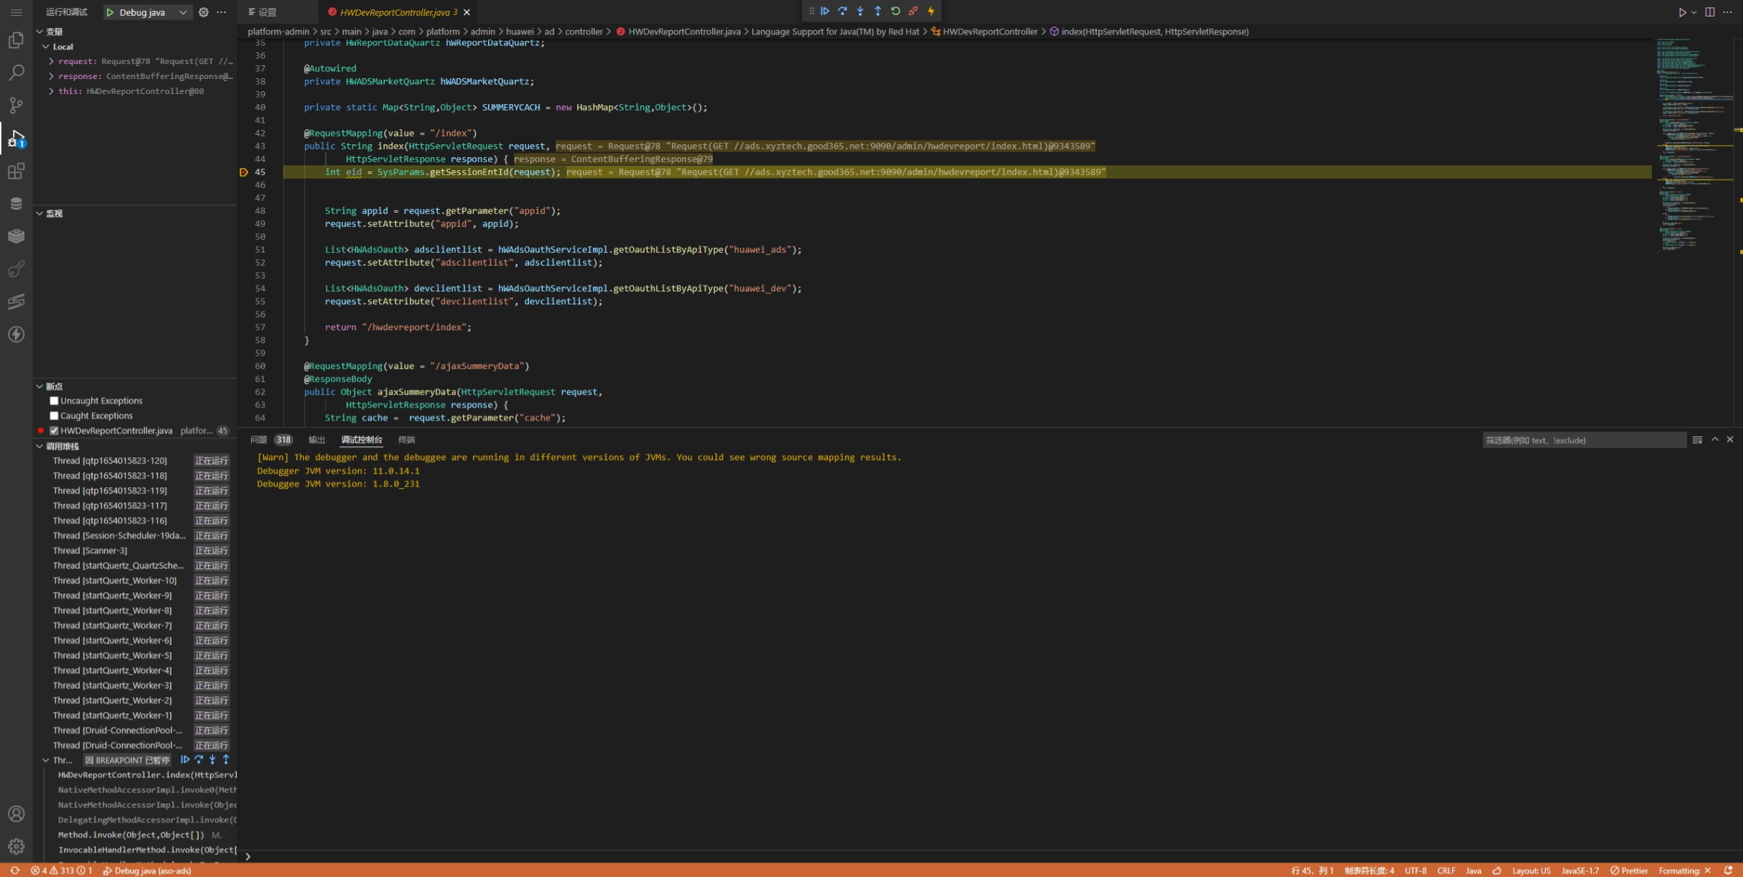Click Step Out in debug toolbar
The image size is (1743, 877).
(x=877, y=11)
